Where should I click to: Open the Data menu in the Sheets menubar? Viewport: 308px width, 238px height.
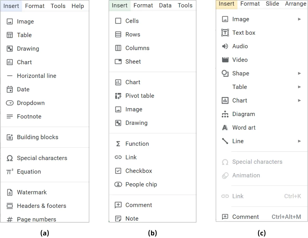[165, 5]
